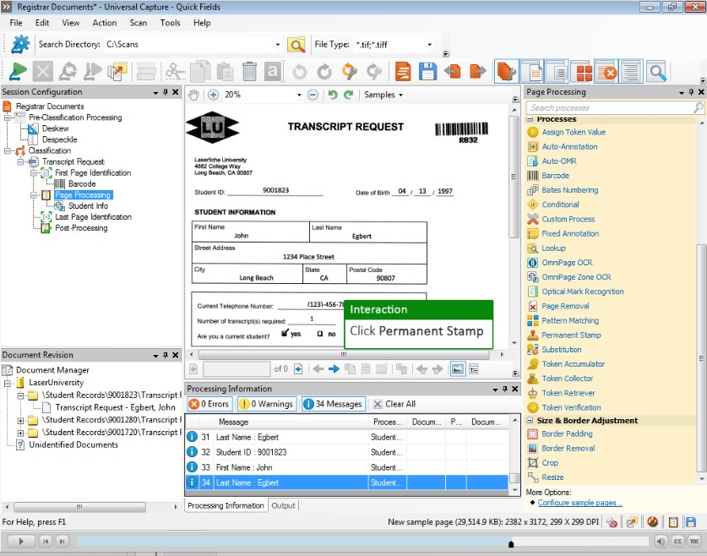This screenshot has height=556, width=707.
Task: Click the trash can Delete toolbar icon
Action: pos(249,71)
